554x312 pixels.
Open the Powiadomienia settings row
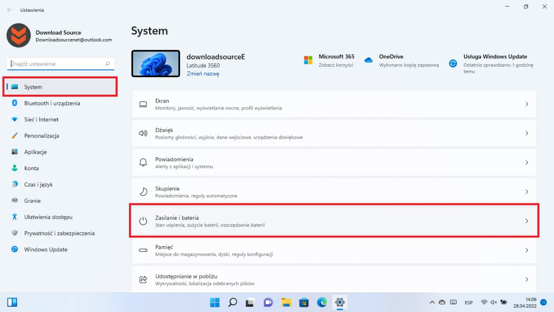334,162
